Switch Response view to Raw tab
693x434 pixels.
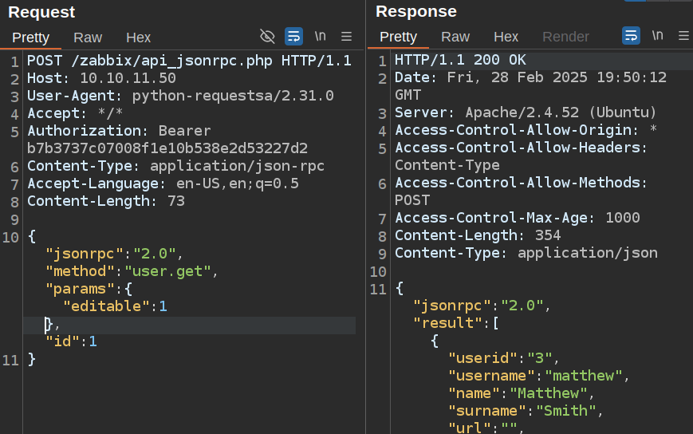click(x=455, y=37)
